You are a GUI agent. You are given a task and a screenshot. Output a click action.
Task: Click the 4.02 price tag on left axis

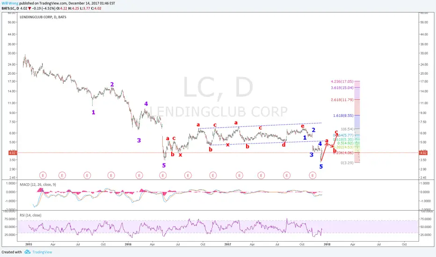tap(13, 153)
